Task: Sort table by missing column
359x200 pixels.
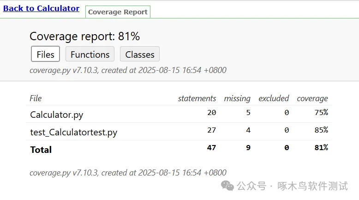Action: point(237,98)
